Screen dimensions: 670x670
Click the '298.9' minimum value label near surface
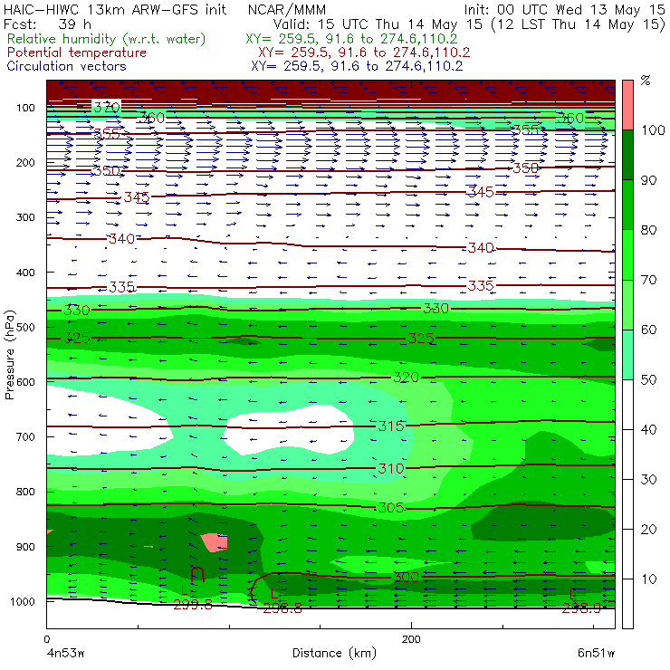[x=581, y=608]
